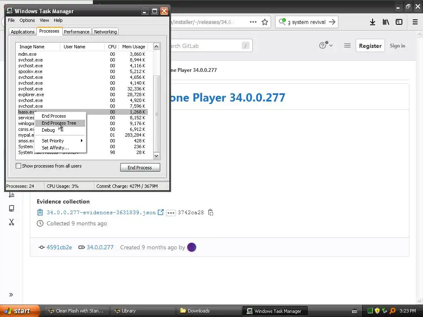Click tray security shield icon
The height and width of the screenshot is (317, 423).
point(377,311)
